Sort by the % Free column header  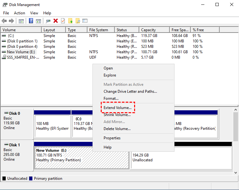point(205,30)
